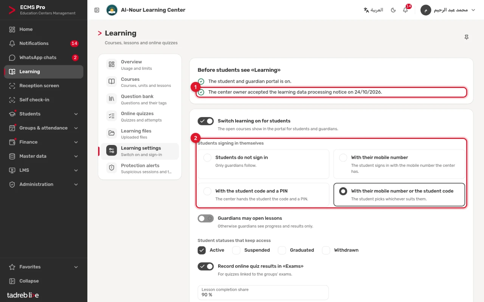Image resolution: width=484 pixels, height=302 pixels.
Task: Click the Courses book icon
Action: [112, 82]
